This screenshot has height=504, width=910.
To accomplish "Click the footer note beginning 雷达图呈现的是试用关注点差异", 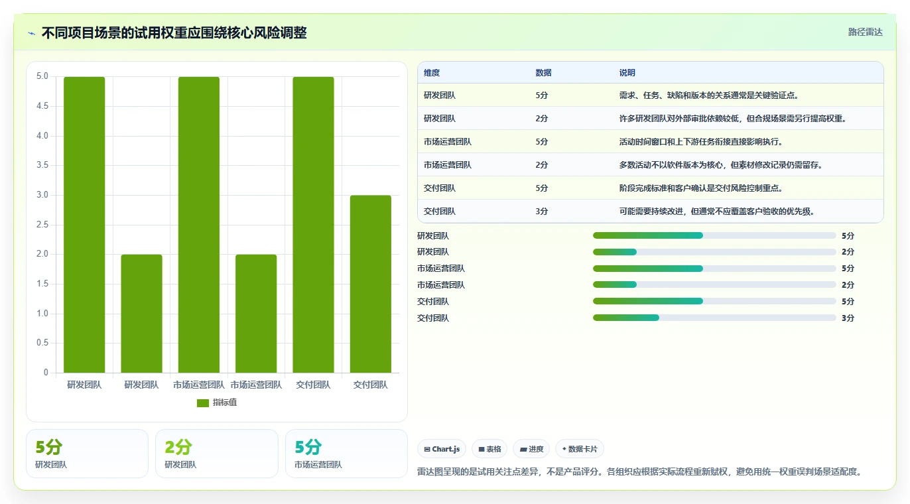I will (x=640, y=472).
